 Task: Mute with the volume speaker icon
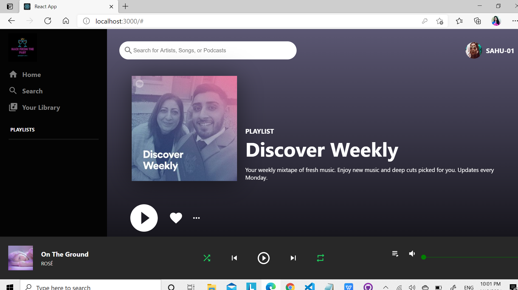(412, 254)
